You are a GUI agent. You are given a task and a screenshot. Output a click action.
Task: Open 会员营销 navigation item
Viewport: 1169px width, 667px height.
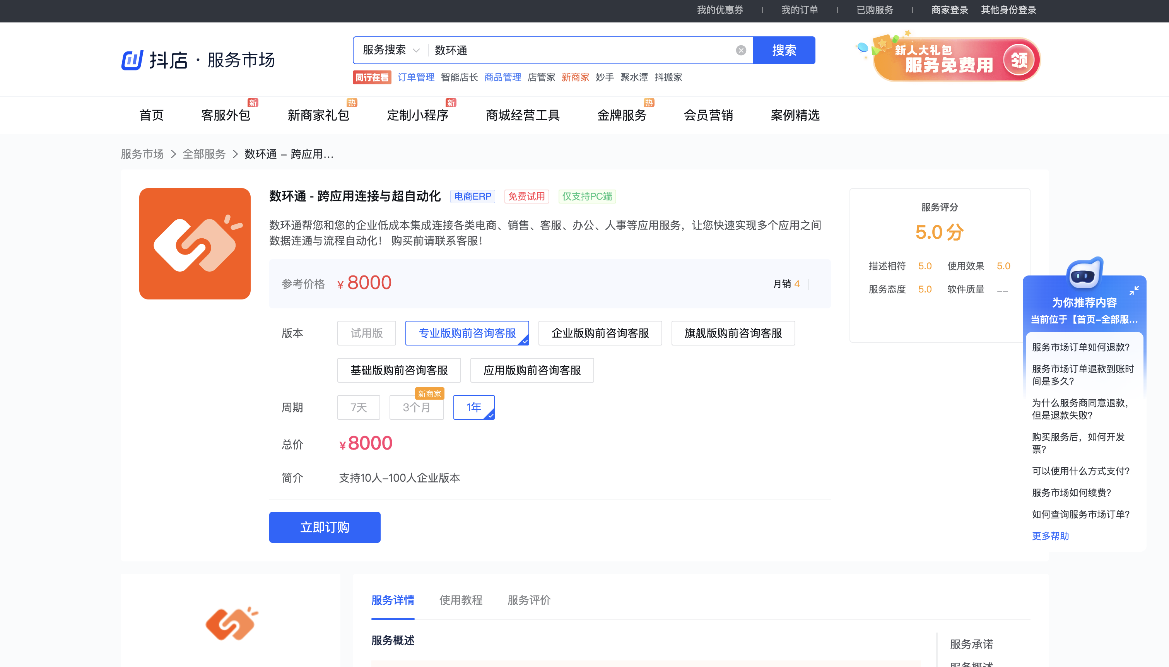708,115
